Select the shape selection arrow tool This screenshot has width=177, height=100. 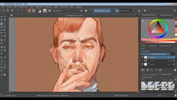(1, 17)
